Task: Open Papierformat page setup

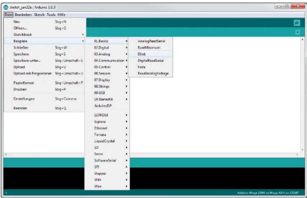Action: click(x=45, y=83)
